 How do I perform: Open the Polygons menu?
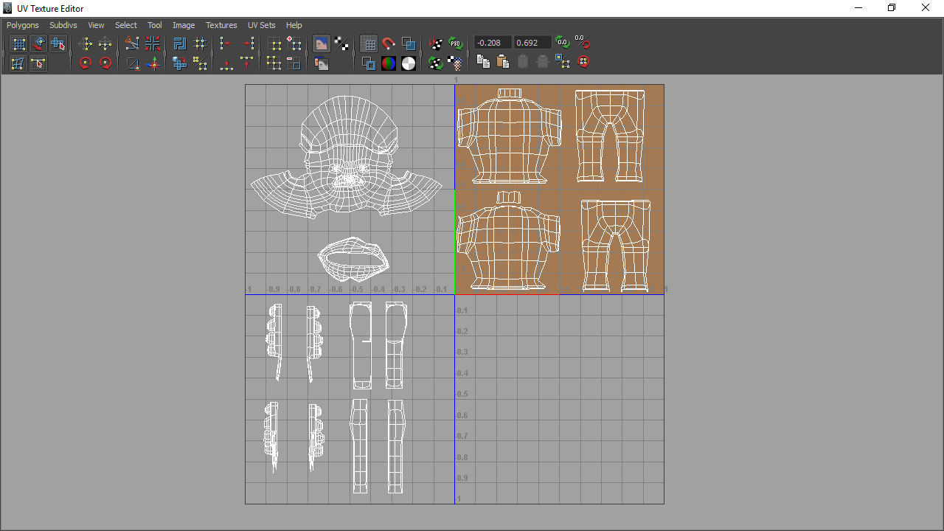coord(22,24)
